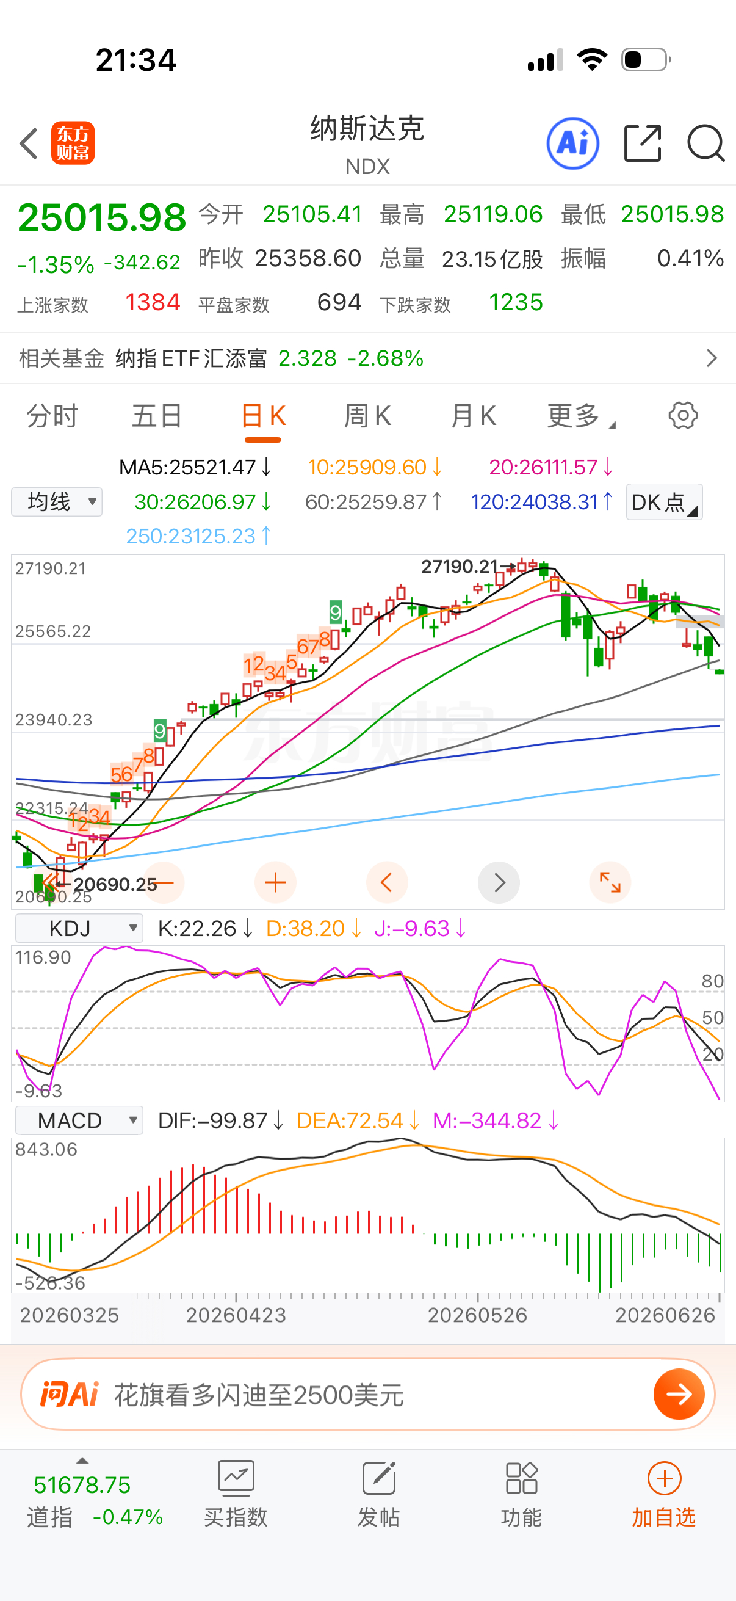Screen dimensions: 736x1601
Task: Tap 今开 25105.41 value
Action: tap(280, 214)
